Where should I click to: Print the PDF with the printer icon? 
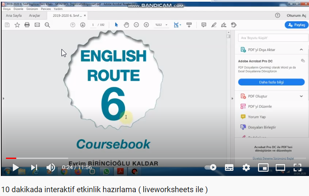click(27, 25)
